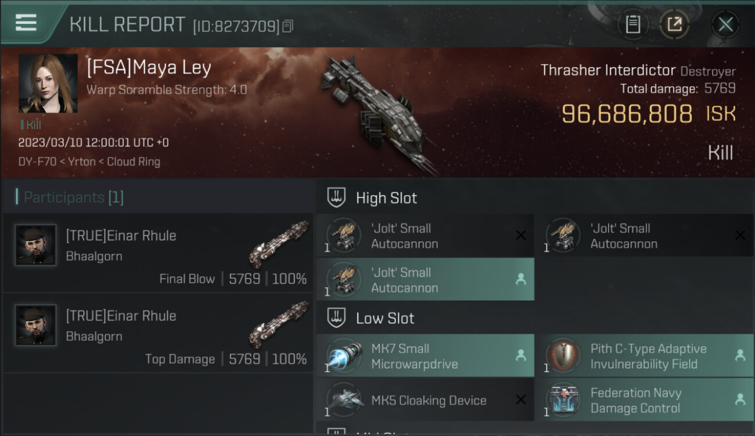The height and width of the screenshot is (436, 755).
Task: Open the Participants [1] panel tab
Action: pos(70,198)
